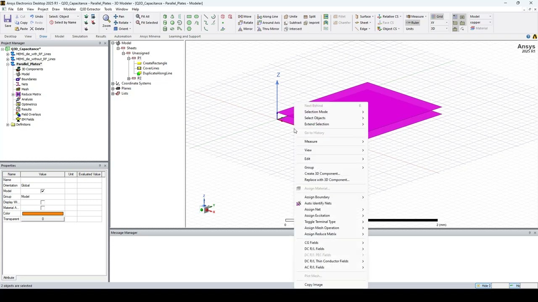Open the Selection Mode submenu

coord(331,112)
